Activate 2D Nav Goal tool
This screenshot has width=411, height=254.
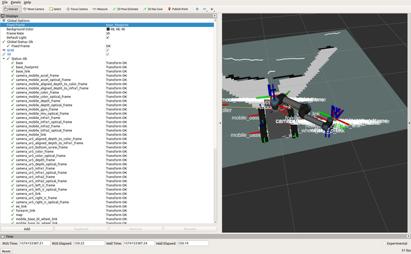click(x=153, y=9)
